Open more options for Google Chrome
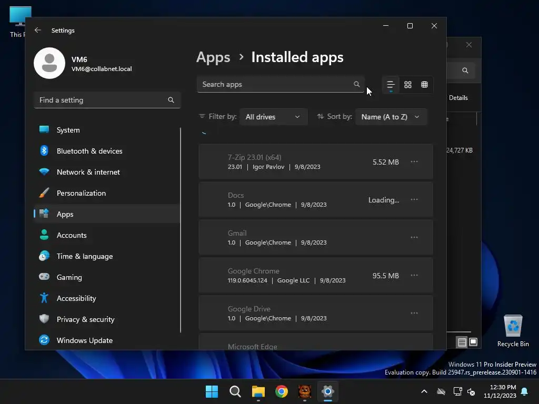The image size is (539, 404). (x=414, y=275)
